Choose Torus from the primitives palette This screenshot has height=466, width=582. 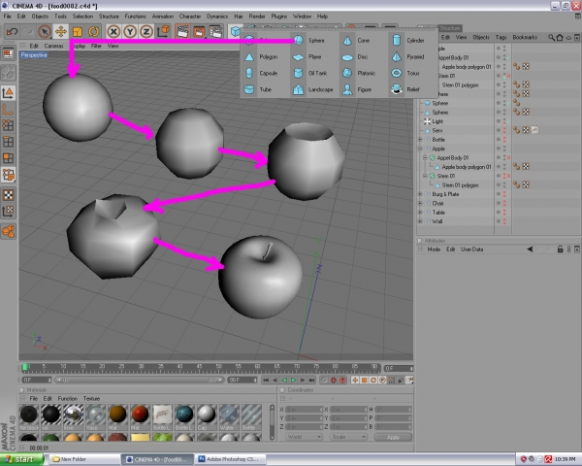[x=405, y=73]
